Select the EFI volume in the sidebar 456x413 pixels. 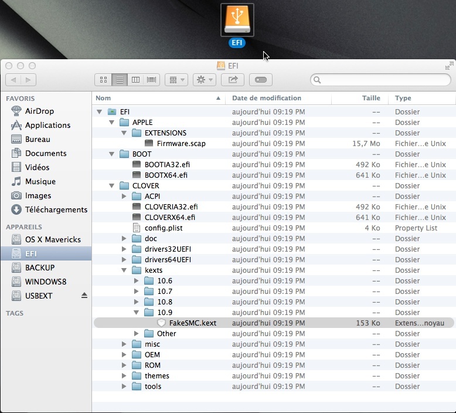coord(46,253)
